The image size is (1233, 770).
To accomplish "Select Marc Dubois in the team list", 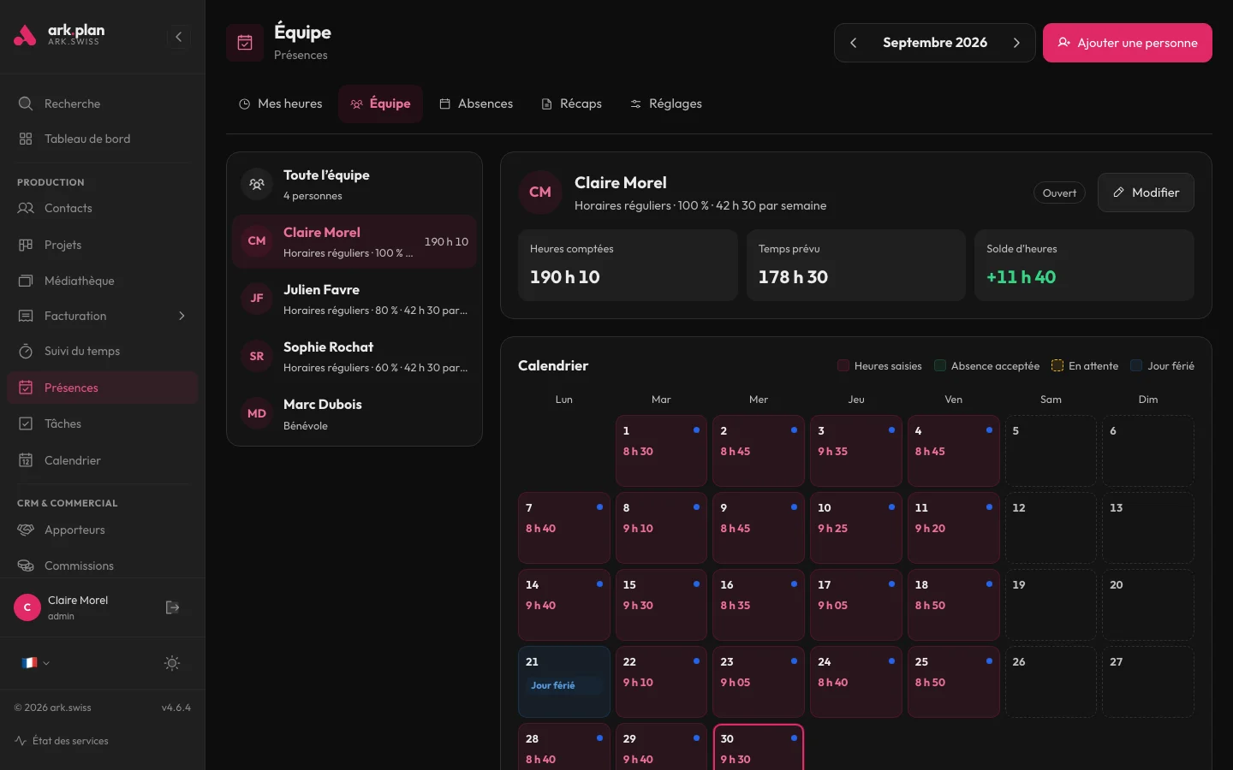I will coord(354,413).
